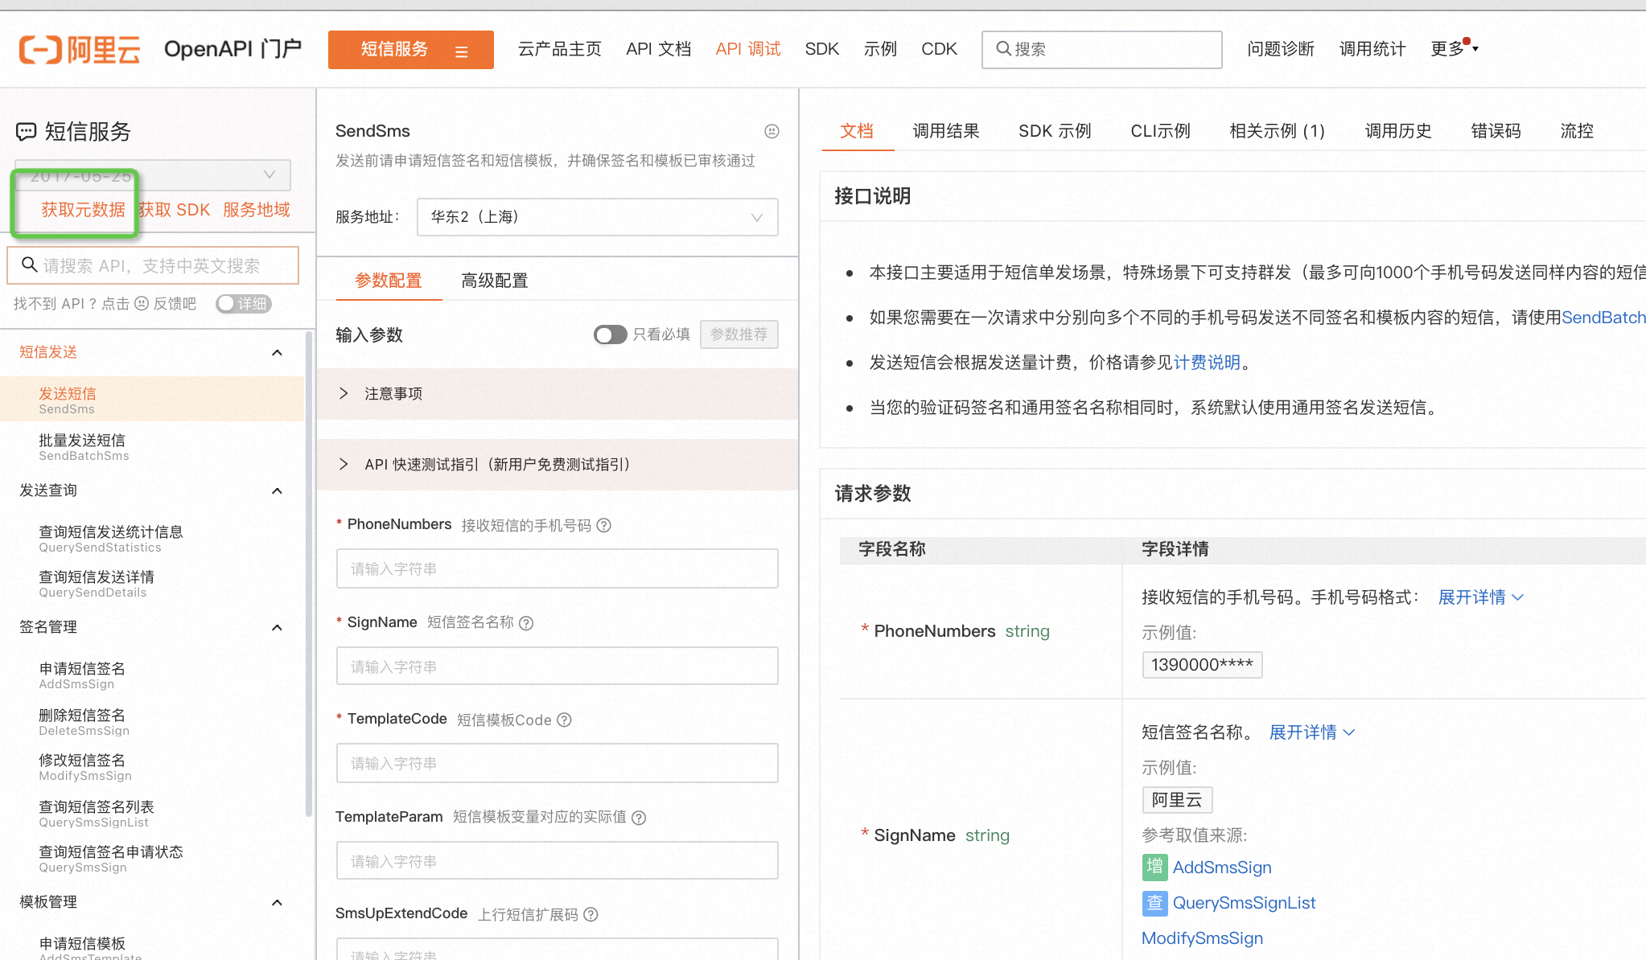The image size is (1646, 960).
Task: Click the 获取 SDK link
Action: tap(174, 210)
